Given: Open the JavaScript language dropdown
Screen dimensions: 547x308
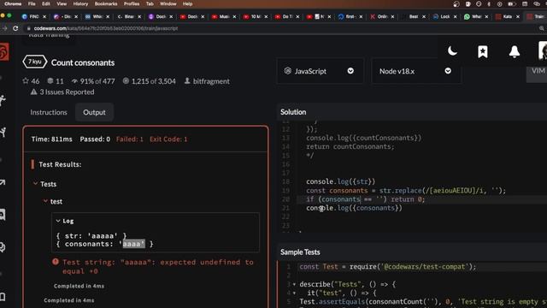Looking at the screenshot, I should (x=320, y=71).
